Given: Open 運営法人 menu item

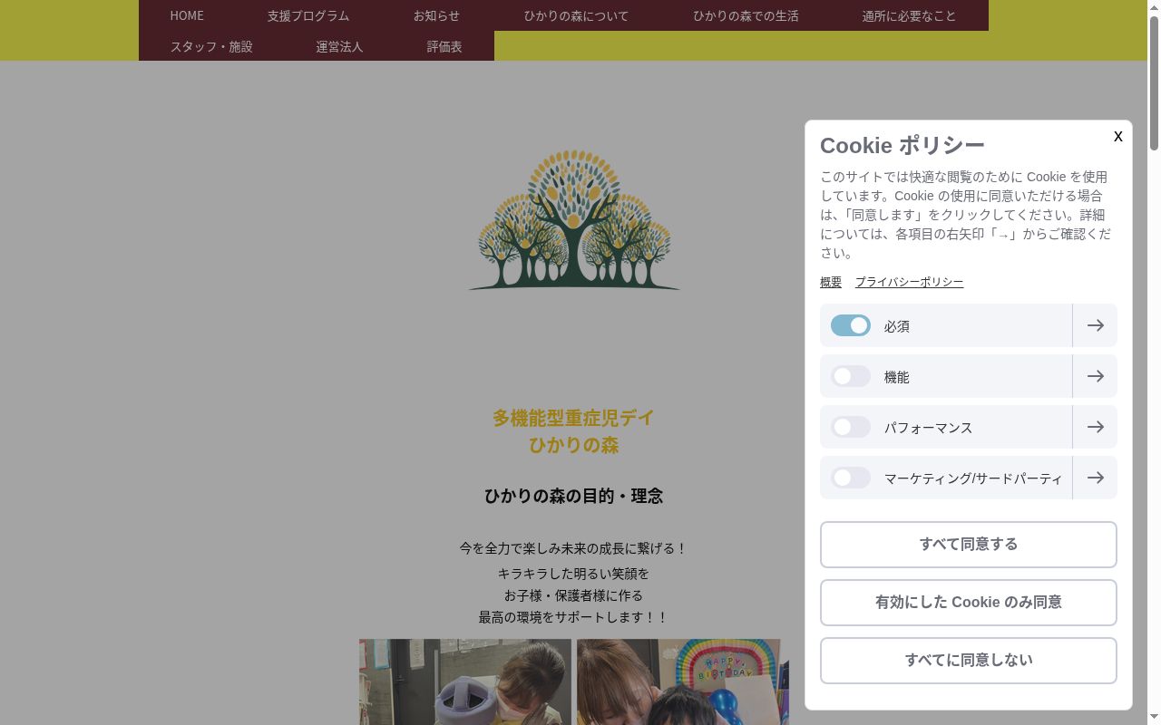Looking at the screenshot, I should (339, 46).
